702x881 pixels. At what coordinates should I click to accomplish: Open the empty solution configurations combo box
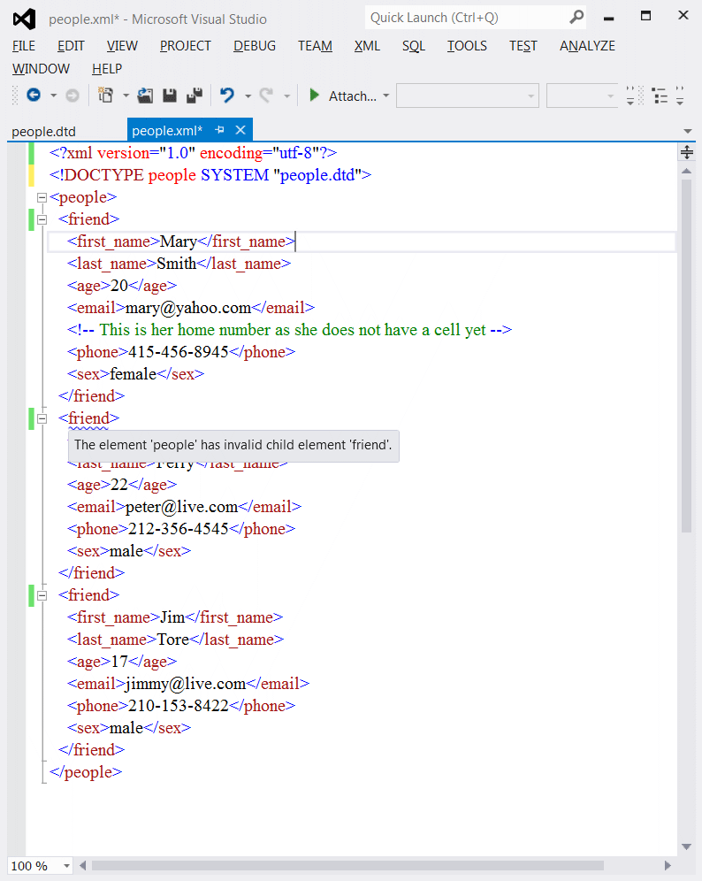(467, 96)
